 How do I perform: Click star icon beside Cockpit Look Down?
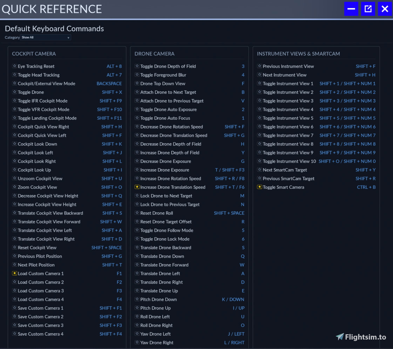pyautogui.click(x=14, y=144)
